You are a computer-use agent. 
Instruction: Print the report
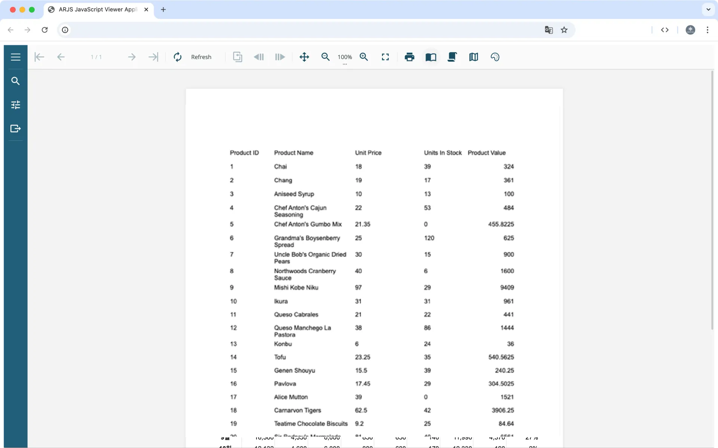[x=409, y=57]
